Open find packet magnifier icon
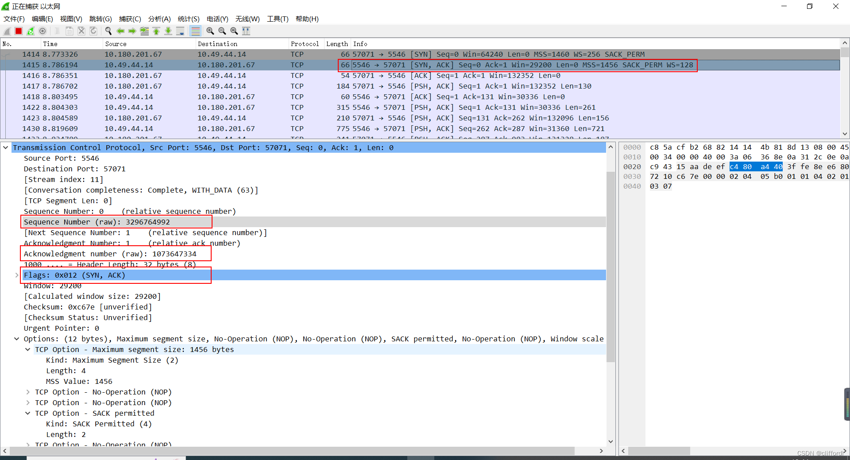Image resolution: width=850 pixels, height=460 pixels. click(x=108, y=31)
